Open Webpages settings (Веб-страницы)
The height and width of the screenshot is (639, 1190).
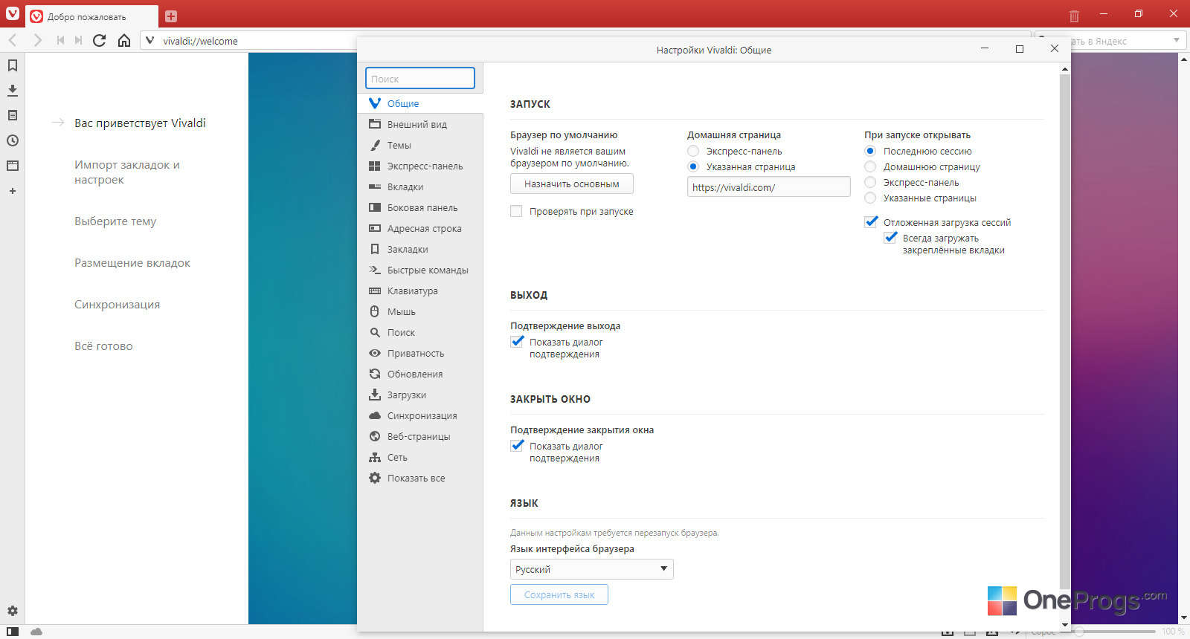420,436
